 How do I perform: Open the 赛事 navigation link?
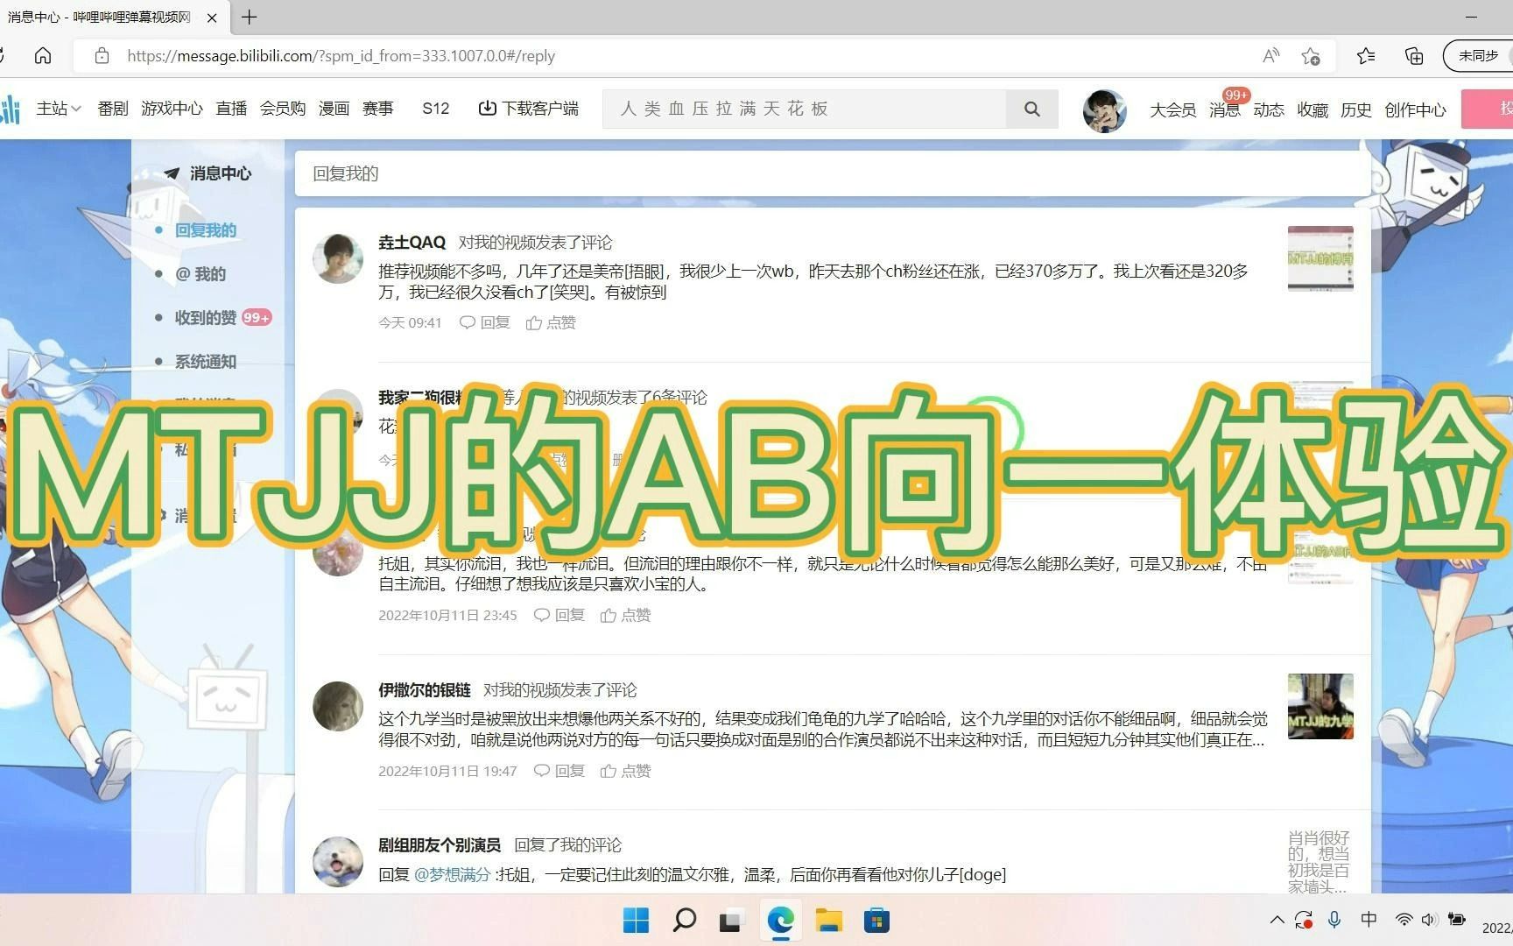(378, 109)
